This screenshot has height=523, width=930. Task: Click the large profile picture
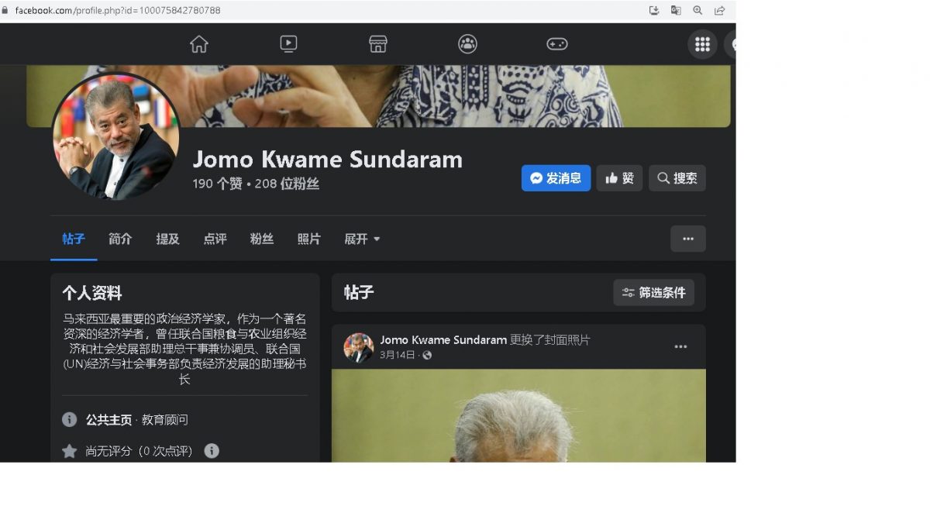pyautogui.click(x=116, y=137)
